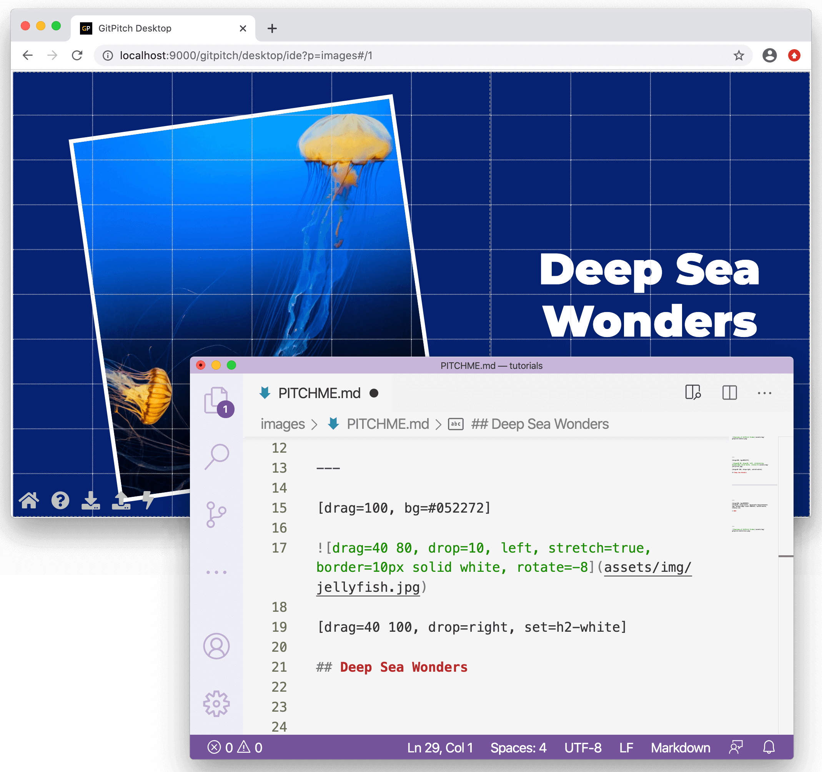Click the GitPitch help question mark icon
The image size is (822, 772).
tap(60, 500)
